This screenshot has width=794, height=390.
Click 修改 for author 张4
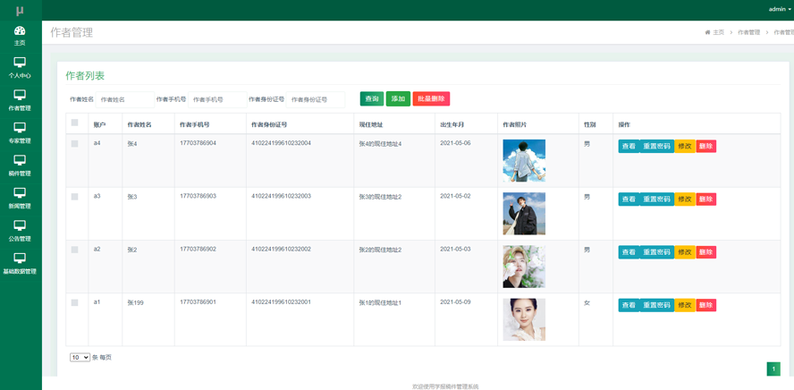pyautogui.click(x=685, y=147)
